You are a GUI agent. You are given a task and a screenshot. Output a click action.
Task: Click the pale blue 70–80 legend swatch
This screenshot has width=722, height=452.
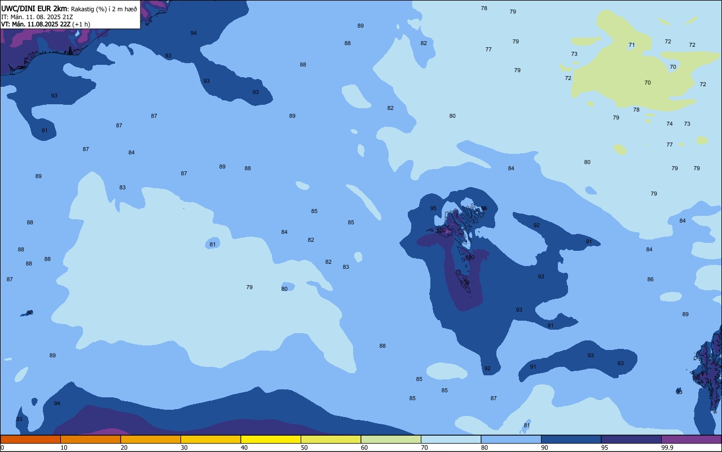(x=451, y=439)
